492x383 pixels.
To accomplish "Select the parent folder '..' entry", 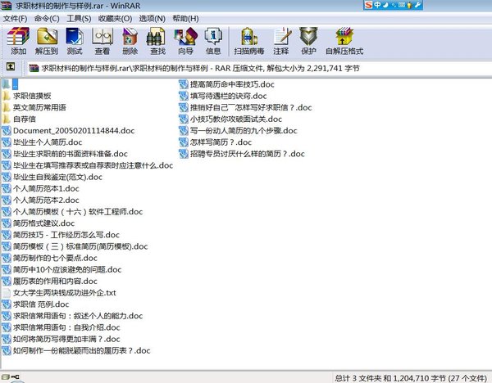I will coord(11,84).
